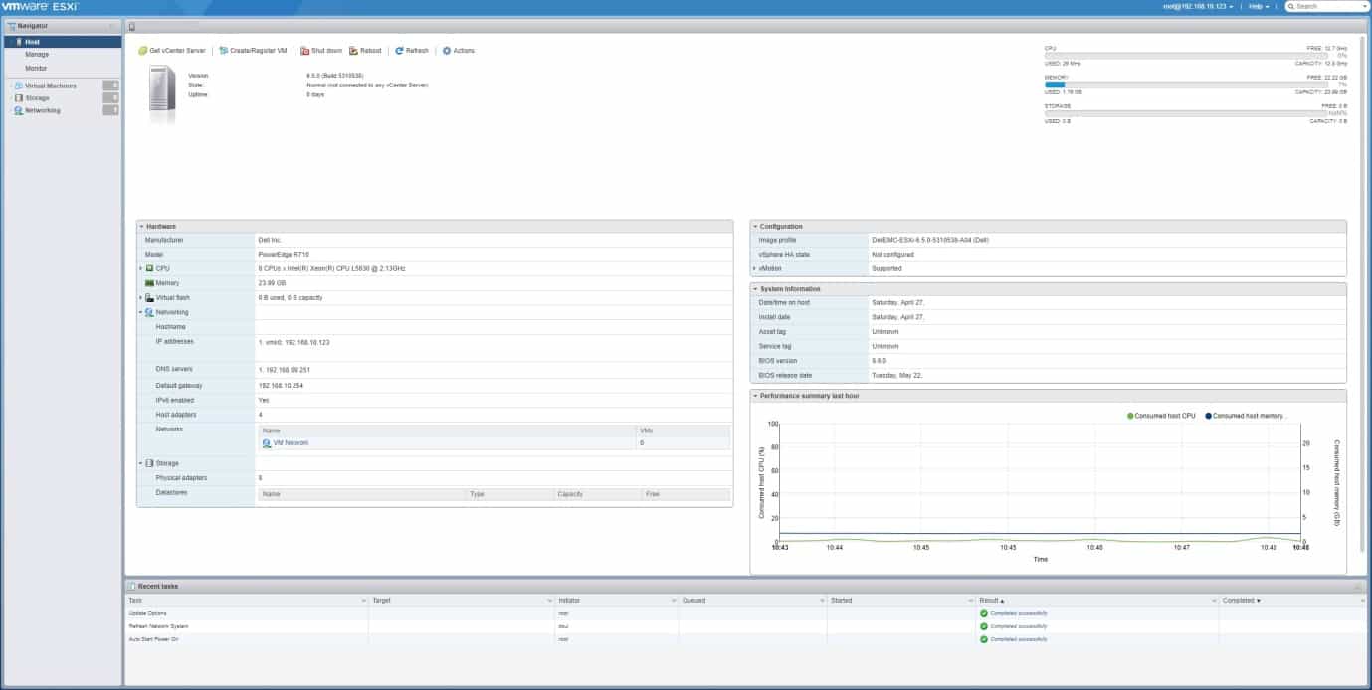Click the Update Options task row

click(x=745, y=613)
